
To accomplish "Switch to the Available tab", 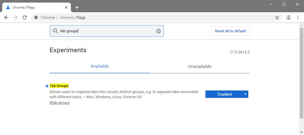I will tap(100, 66).
